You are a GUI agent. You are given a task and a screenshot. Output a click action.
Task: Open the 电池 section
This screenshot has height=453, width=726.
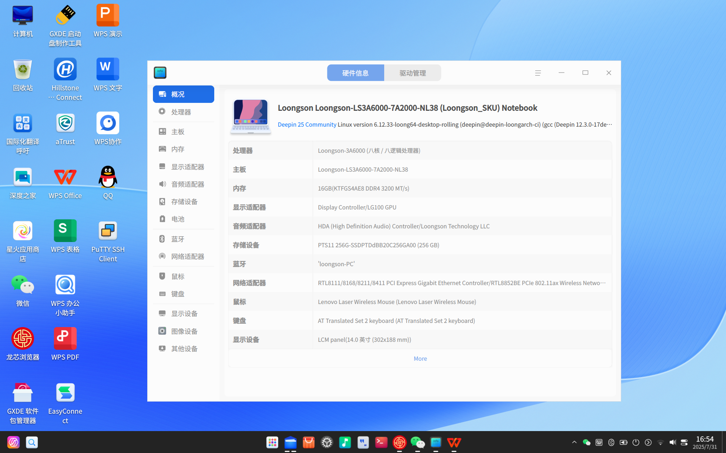[183, 219]
